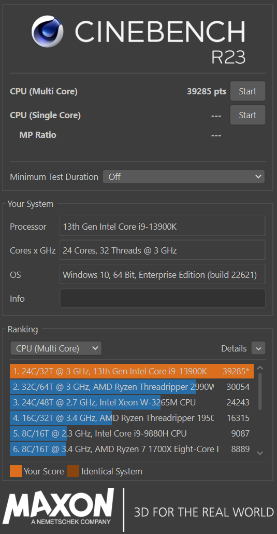
Task: Click the ranking list scroll up arrow
Action: click(x=260, y=368)
